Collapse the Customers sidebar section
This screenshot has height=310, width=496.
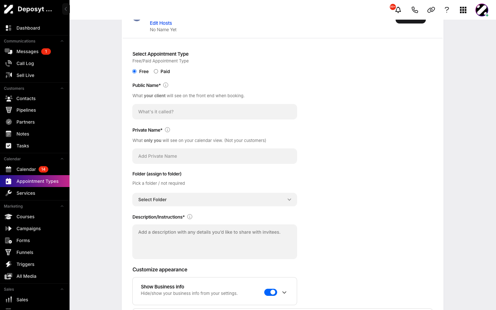pyautogui.click(x=62, y=89)
